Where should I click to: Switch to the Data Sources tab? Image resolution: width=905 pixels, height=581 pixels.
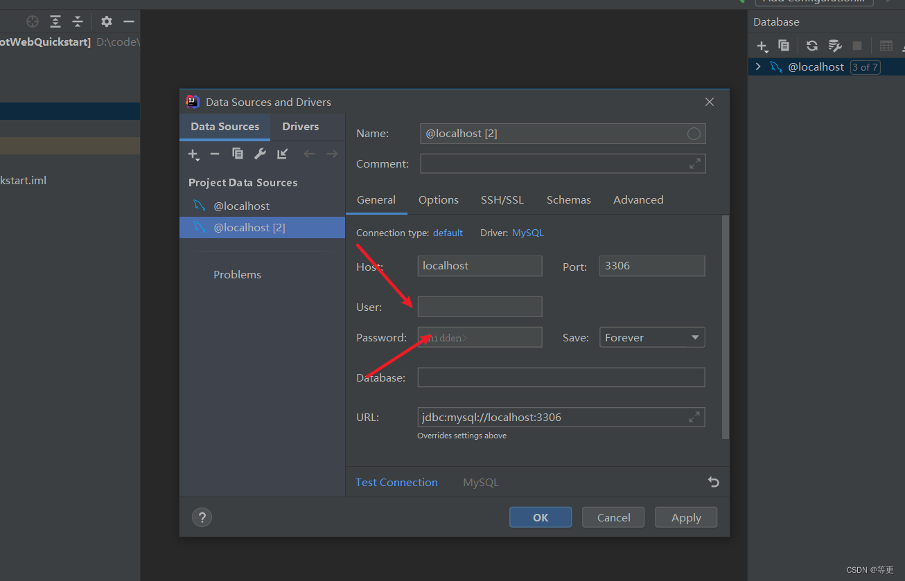pyautogui.click(x=225, y=127)
